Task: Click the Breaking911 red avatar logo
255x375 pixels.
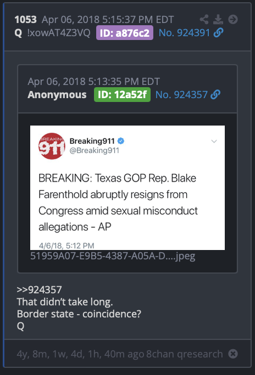Action: tap(52, 146)
